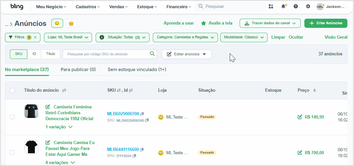The height and width of the screenshot is (166, 354).
Task: Open Lojas: ML Teste Brasil dropdown
Action: (x=68, y=37)
